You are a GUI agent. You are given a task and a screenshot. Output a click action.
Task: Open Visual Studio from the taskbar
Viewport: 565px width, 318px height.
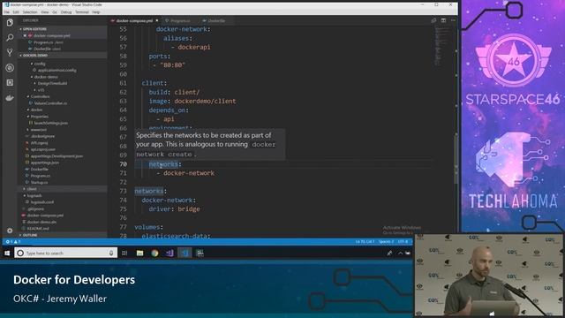click(x=169, y=254)
